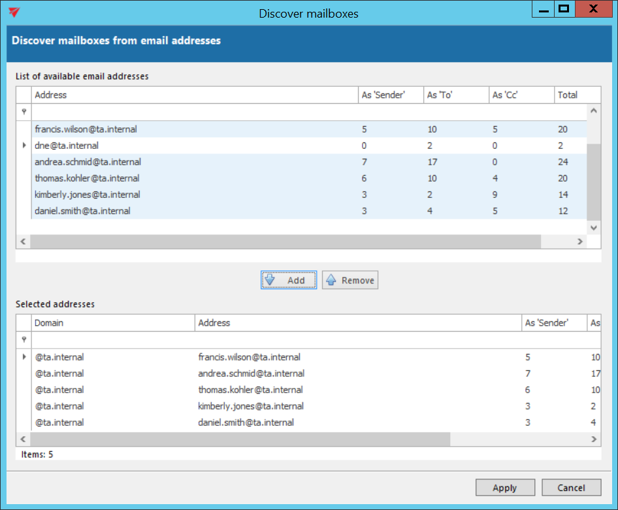The height and width of the screenshot is (510, 618).
Task: Select kimberly.jones@ta.internal in selected addresses
Action: click(251, 406)
